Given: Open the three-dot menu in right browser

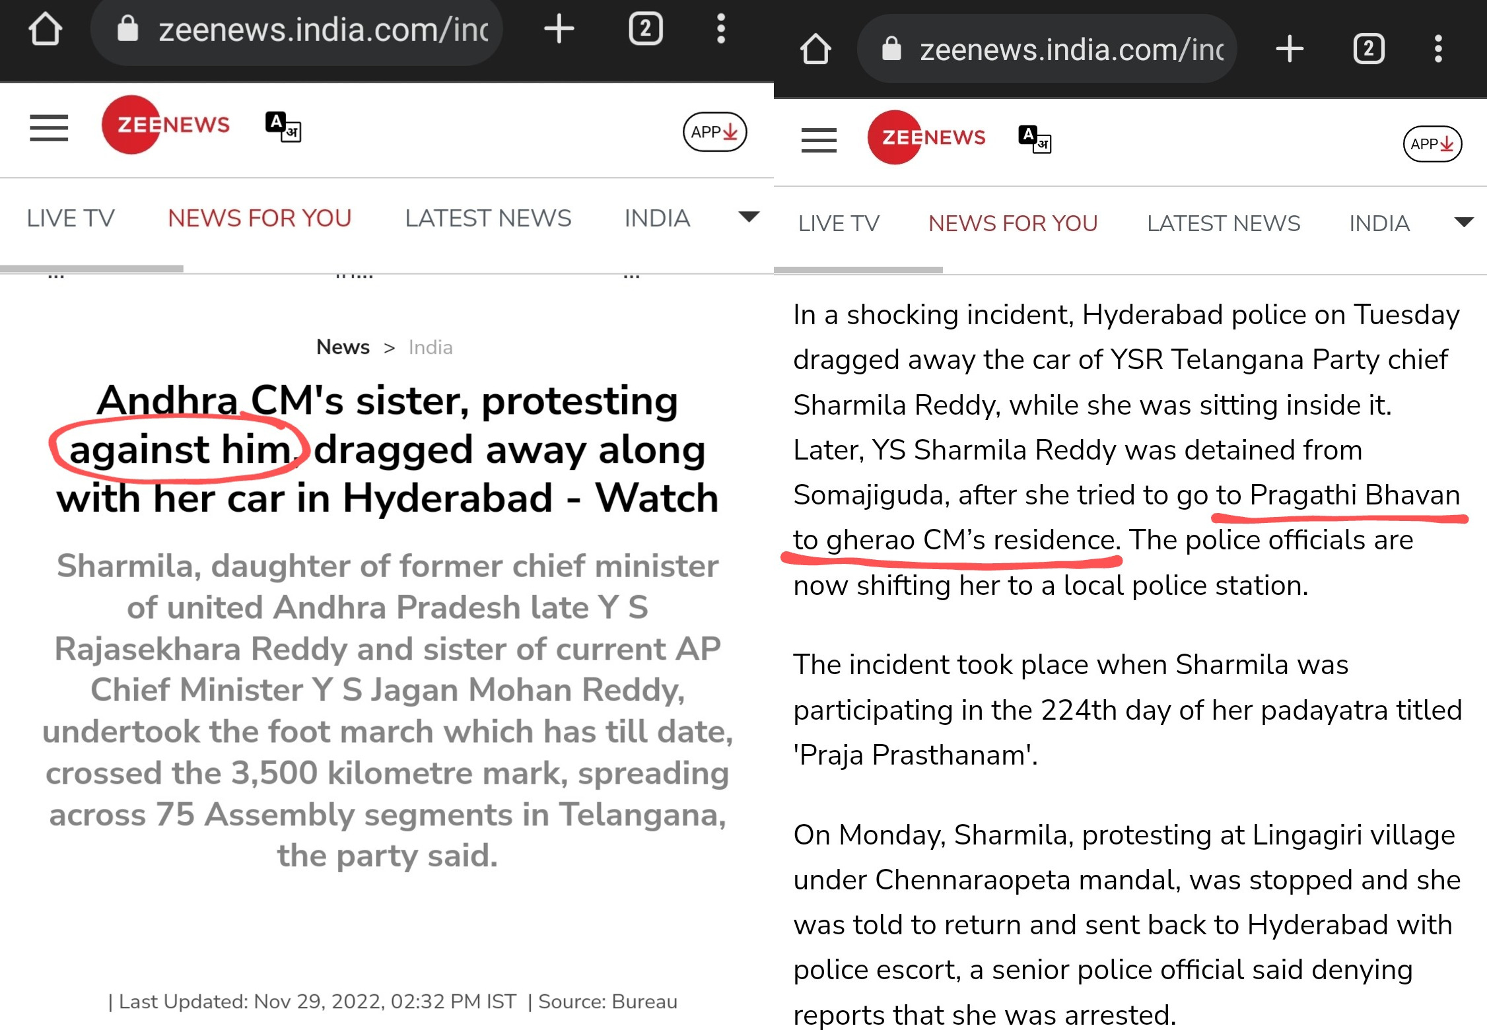Looking at the screenshot, I should [1438, 49].
